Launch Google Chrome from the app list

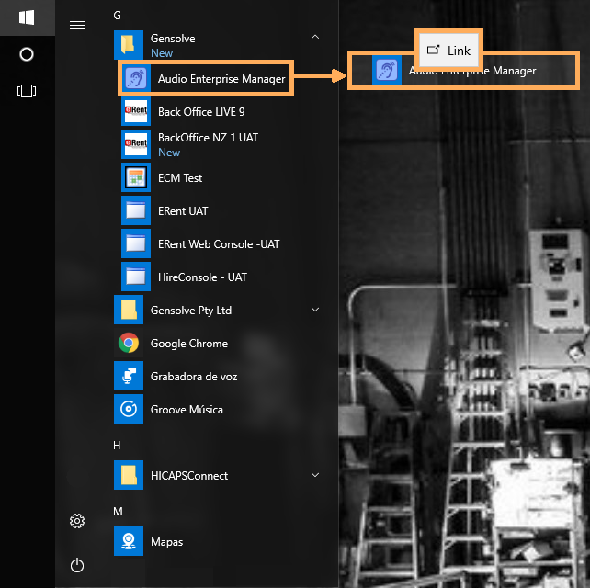point(188,344)
